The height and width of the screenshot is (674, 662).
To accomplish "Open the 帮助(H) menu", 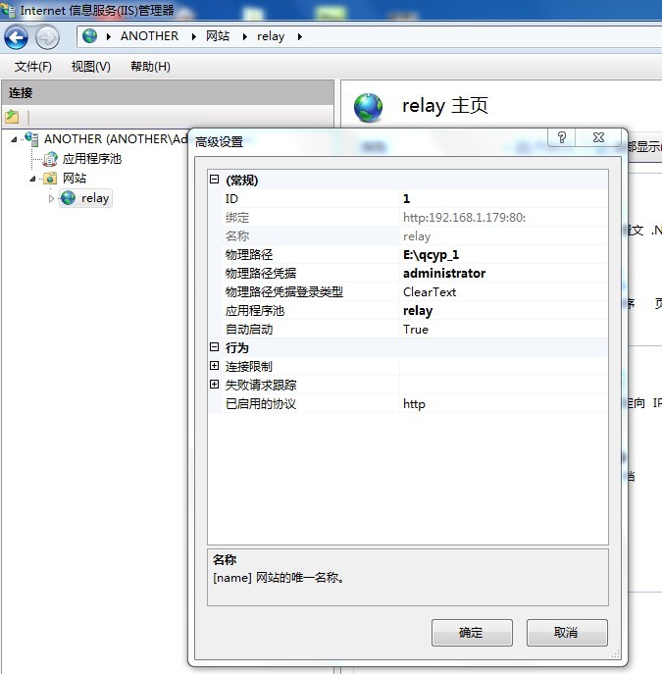I will (150, 67).
